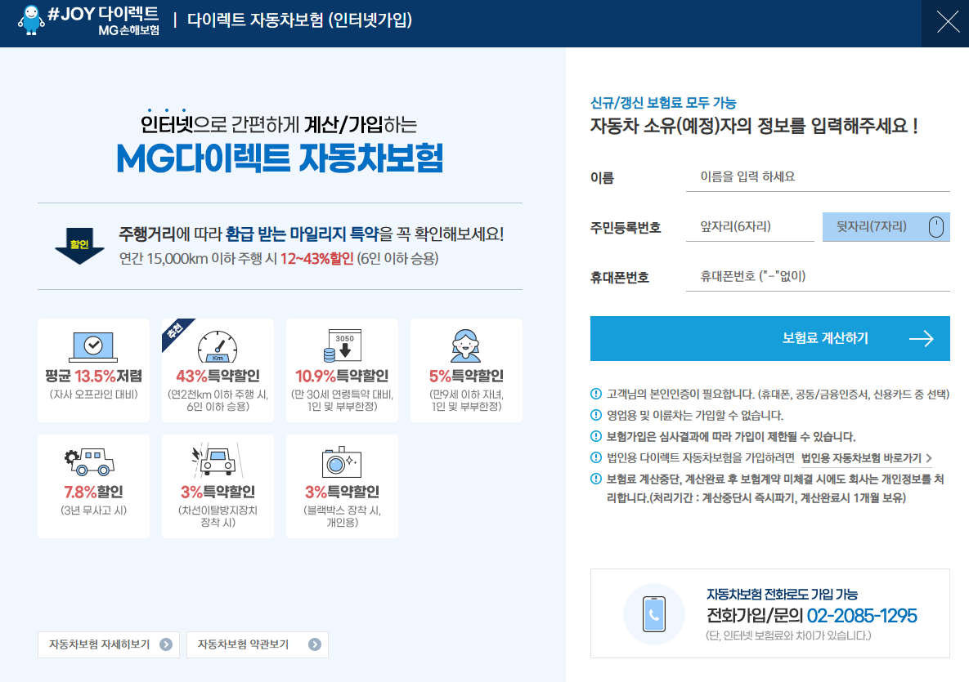
Task: Focus the 주민등록번호 앞자리(6자리) field
Action: click(750, 227)
